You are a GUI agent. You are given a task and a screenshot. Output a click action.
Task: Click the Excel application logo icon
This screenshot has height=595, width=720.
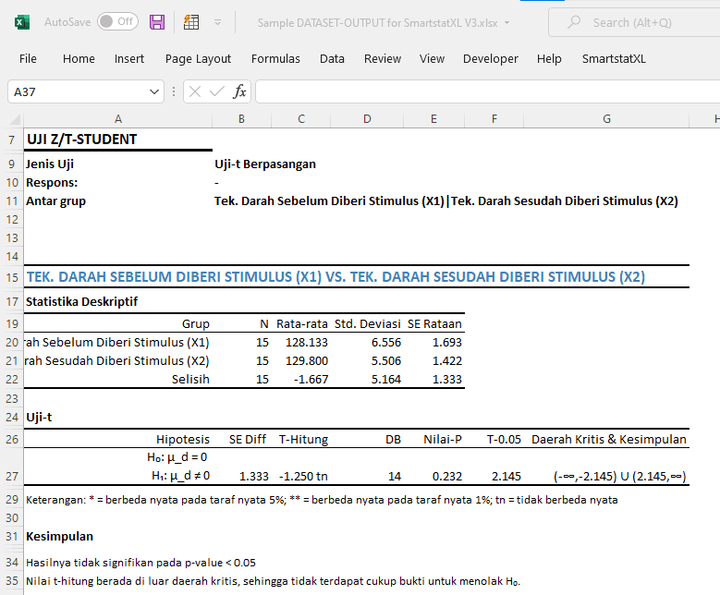tap(21, 21)
